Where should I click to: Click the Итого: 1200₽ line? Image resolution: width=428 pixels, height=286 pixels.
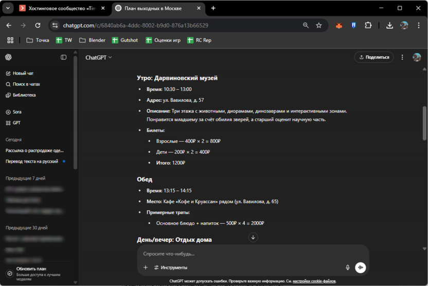tap(171, 163)
